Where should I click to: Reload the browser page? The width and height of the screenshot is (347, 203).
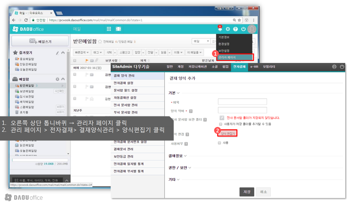tap(26, 20)
